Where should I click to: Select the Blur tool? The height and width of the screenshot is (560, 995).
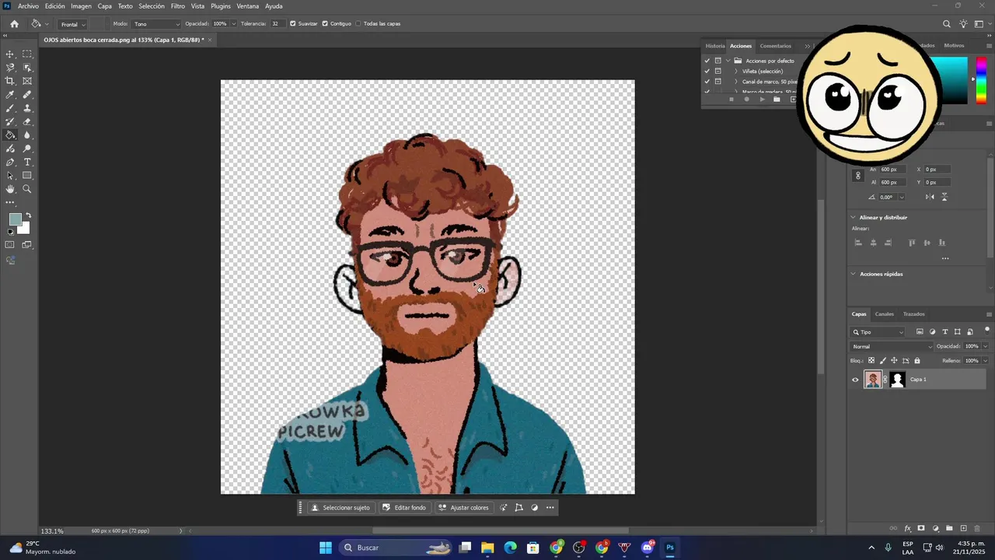(27, 135)
